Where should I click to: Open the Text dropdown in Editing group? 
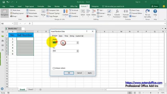100,10
